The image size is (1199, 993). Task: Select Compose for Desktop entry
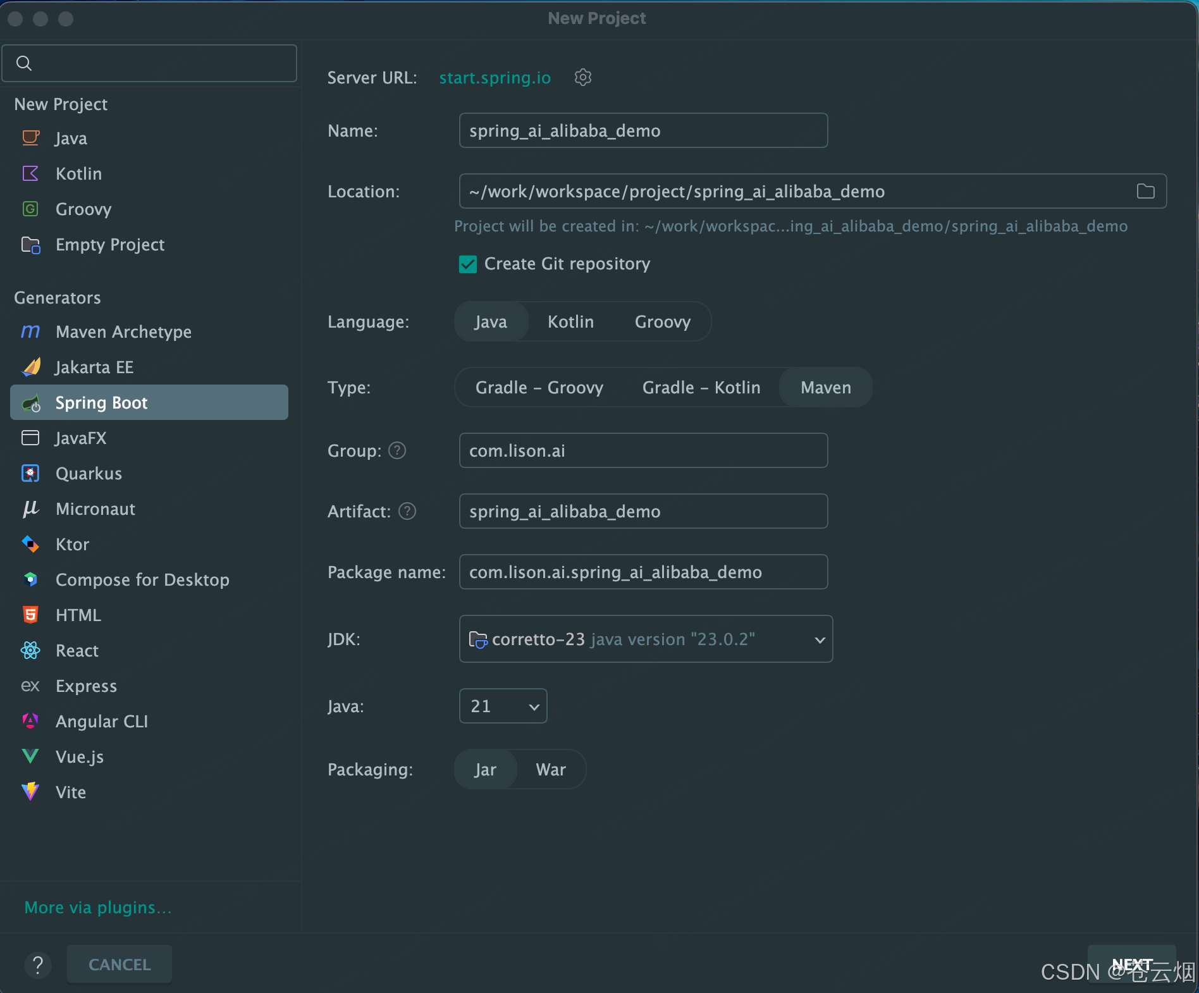149,579
